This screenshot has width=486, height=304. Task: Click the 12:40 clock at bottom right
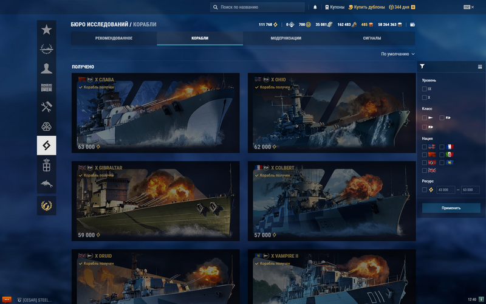tap(472, 300)
